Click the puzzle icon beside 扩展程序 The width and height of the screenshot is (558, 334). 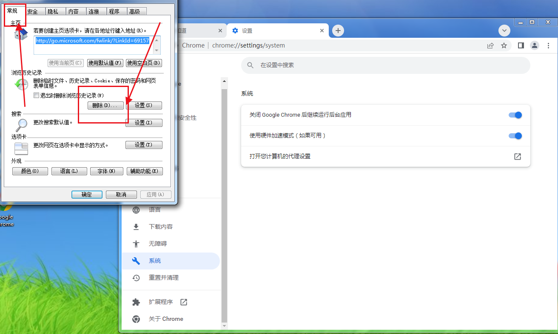pos(136,302)
